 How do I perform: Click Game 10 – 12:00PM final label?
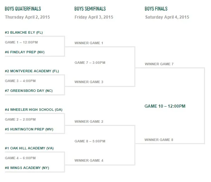click(x=165, y=106)
